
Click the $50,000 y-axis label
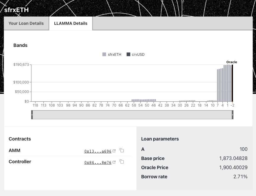click(22, 92)
